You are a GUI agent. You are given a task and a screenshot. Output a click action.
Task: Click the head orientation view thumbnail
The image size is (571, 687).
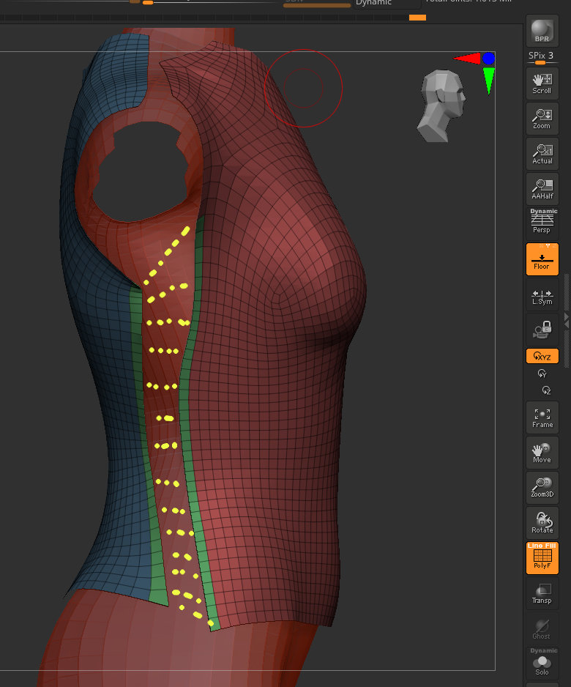coord(441,105)
